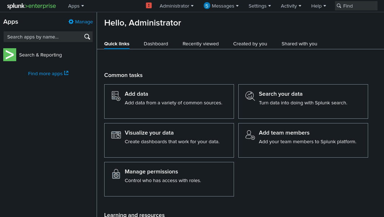
Task: Select the Shared with you tab
Action: coord(299,44)
